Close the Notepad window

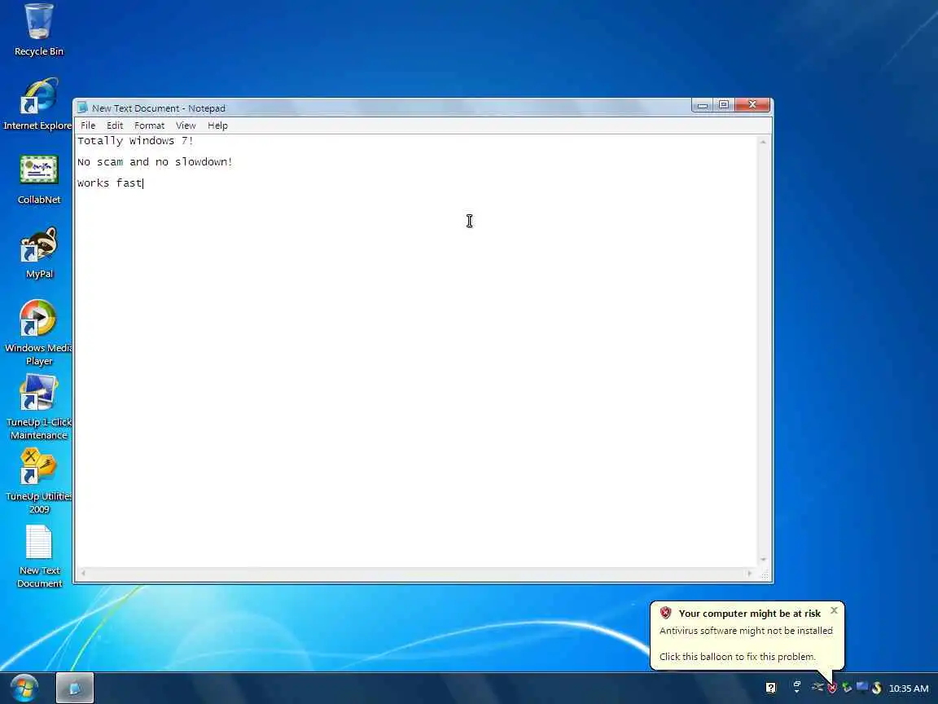(x=752, y=105)
